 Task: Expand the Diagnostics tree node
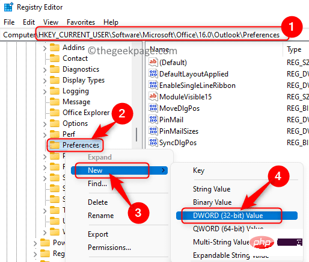click(45, 70)
